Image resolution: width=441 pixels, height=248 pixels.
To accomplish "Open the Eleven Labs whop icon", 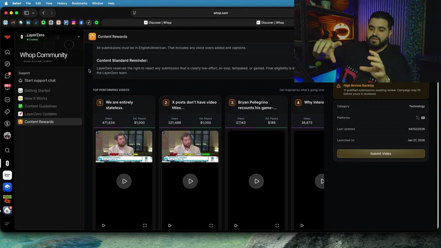I will click(x=7, y=175).
